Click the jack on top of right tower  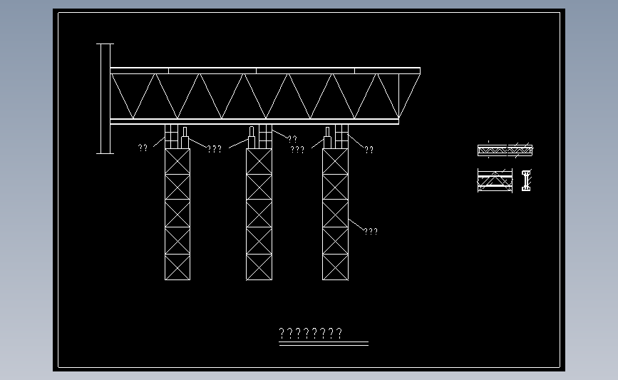tap(327, 138)
